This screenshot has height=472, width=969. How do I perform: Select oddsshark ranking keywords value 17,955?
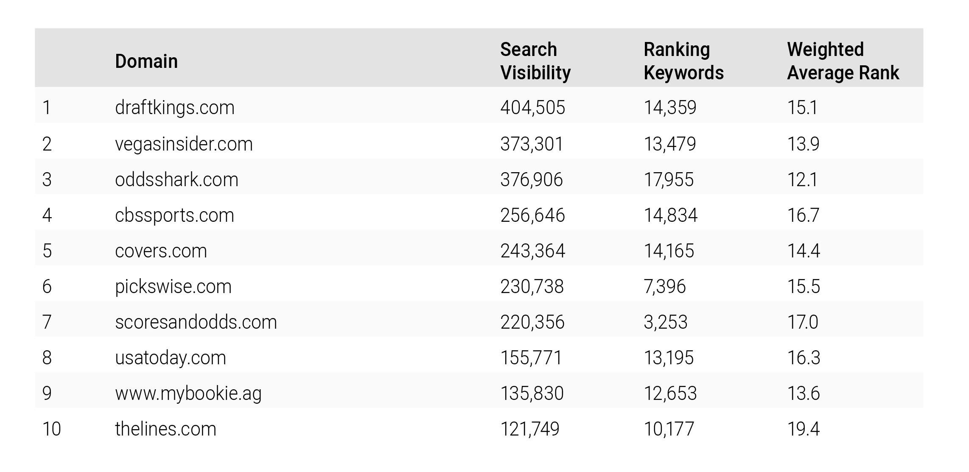coord(669,179)
